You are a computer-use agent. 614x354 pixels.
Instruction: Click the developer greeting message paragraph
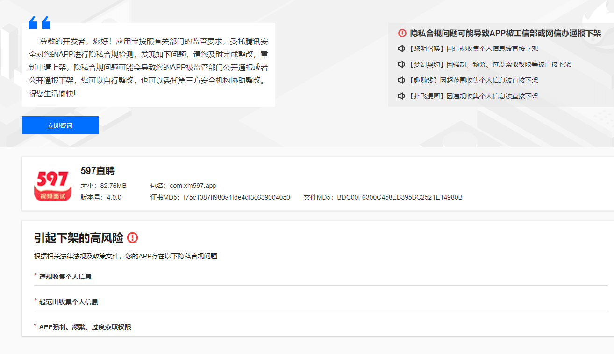pos(148,67)
